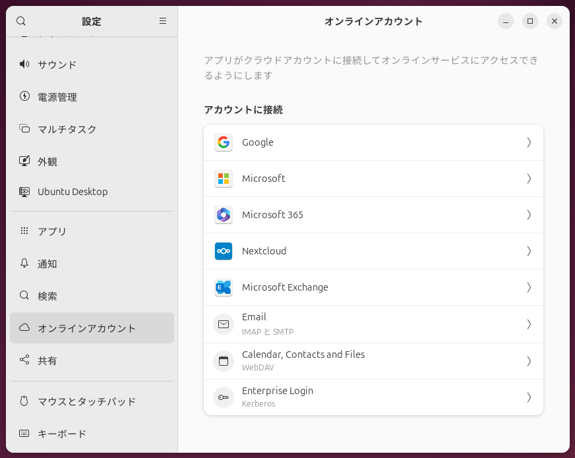Expand the Google account row chevron

(529, 142)
